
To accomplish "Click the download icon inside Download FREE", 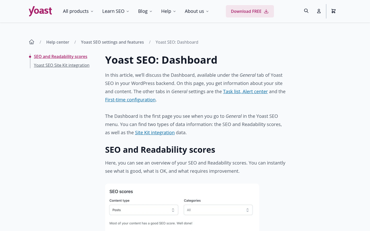I will 266,11.
